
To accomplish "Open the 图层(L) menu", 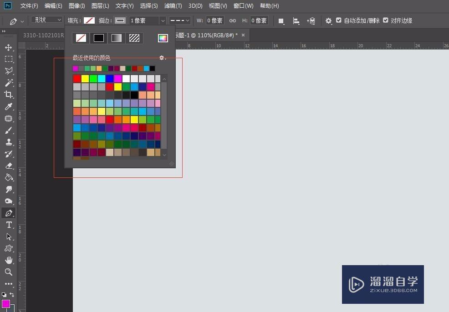I will coord(100,6).
